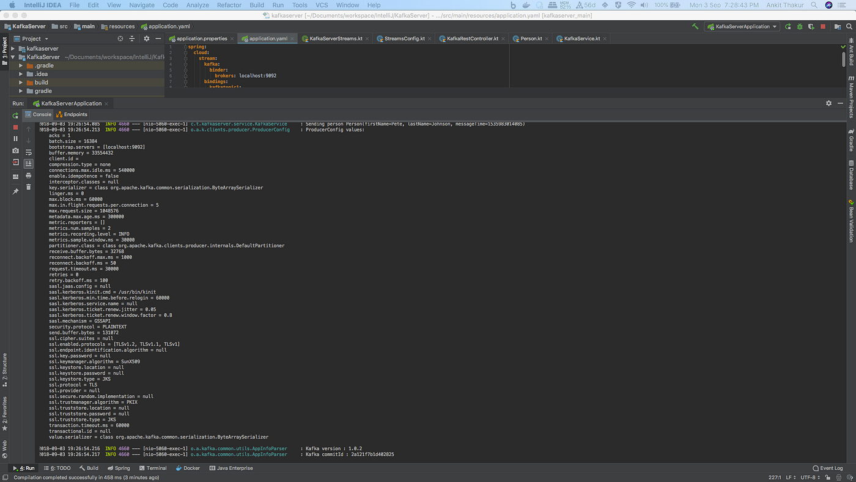Select the Person.kt editor tab
Screen dimensions: 856x482
click(x=529, y=38)
